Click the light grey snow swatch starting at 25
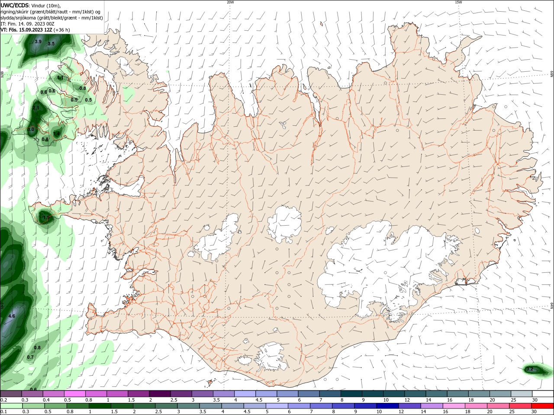This screenshot has height=415, width=554. pos(522,394)
